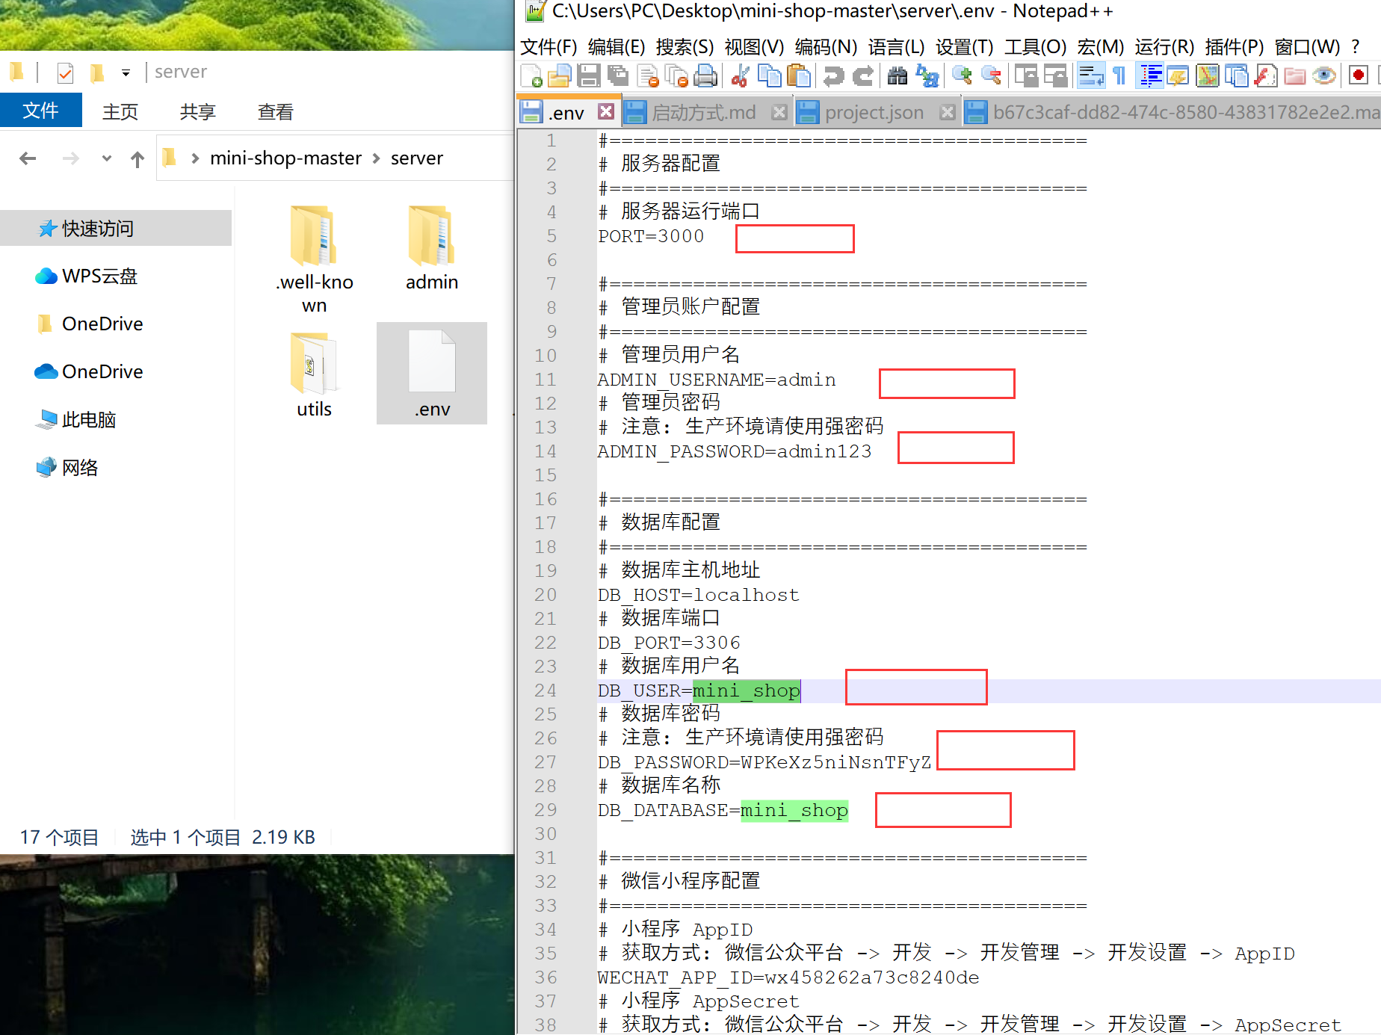Screen dimensions: 1381x1035
Task: Click the Print icon in toolbar
Action: pyautogui.click(x=705, y=76)
